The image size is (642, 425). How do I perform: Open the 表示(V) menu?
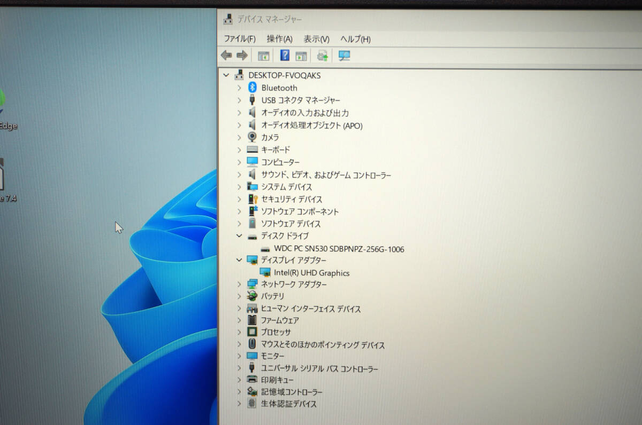coord(316,39)
